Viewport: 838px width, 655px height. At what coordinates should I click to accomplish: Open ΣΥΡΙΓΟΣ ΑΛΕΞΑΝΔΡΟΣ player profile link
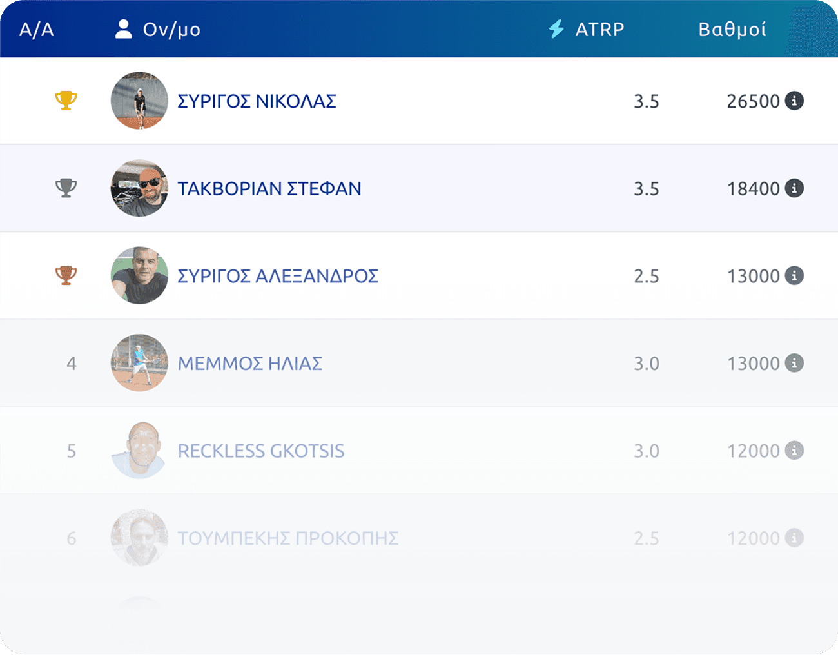pyautogui.click(x=278, y=276)
